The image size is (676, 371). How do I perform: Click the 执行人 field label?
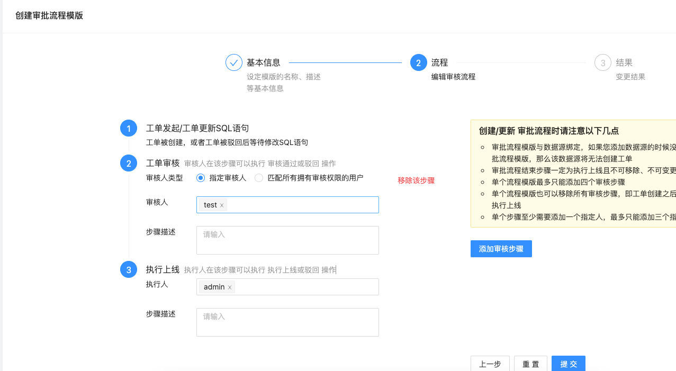pos(157,284)
